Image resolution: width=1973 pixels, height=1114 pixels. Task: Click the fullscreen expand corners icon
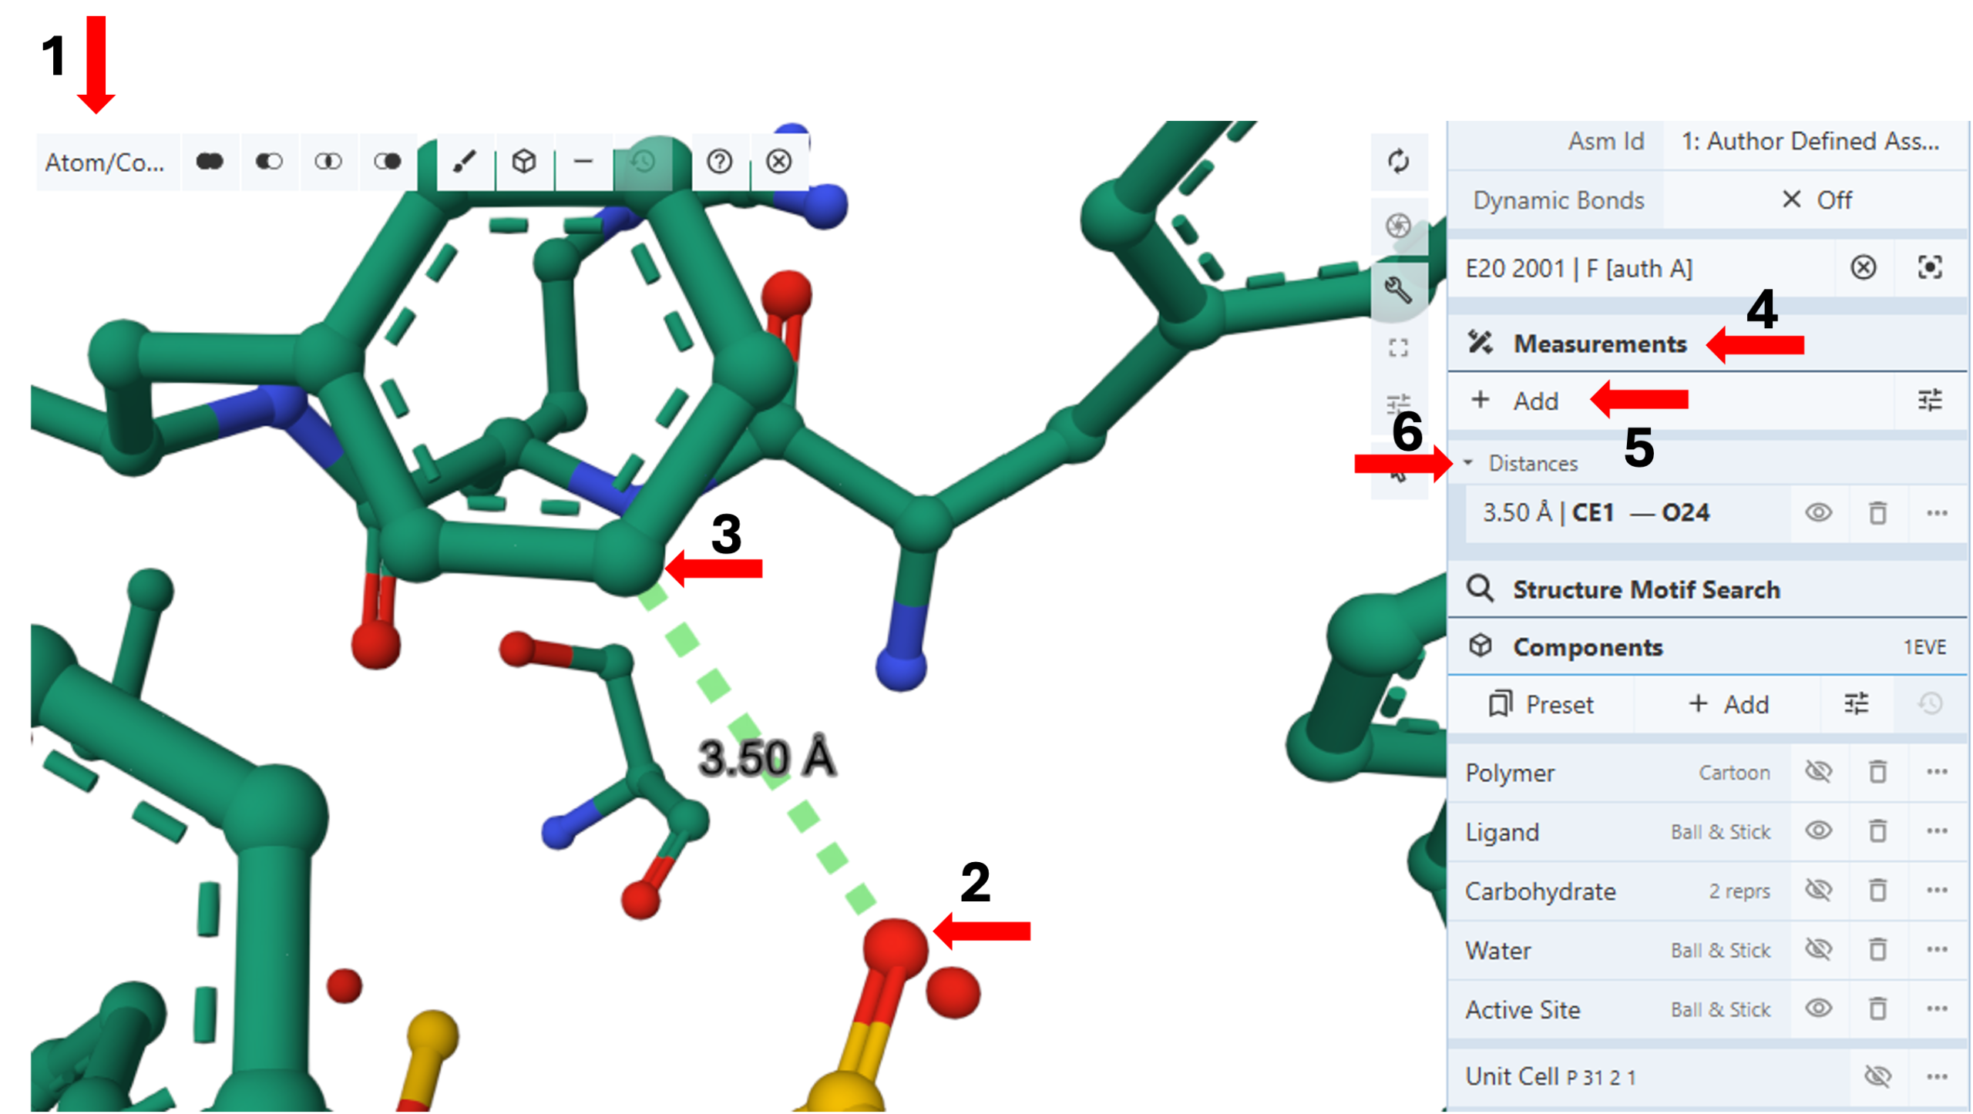1398,348
